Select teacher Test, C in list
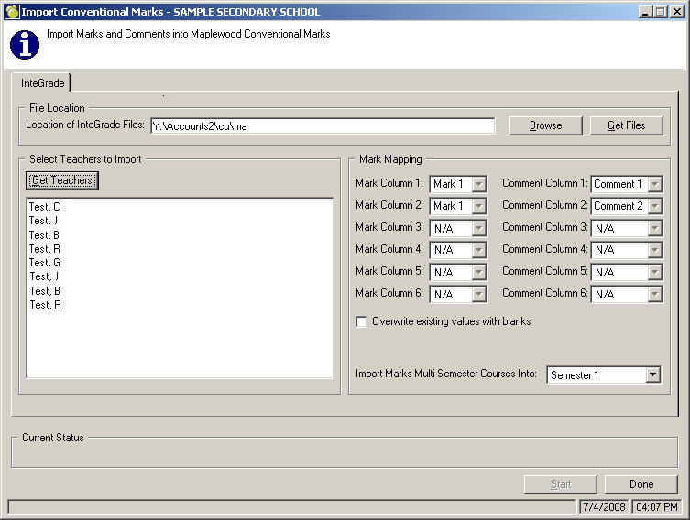 (x=44, y=207)
